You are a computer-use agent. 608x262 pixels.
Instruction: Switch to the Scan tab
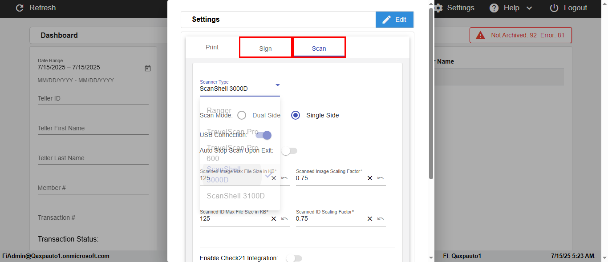click(319, 48)
